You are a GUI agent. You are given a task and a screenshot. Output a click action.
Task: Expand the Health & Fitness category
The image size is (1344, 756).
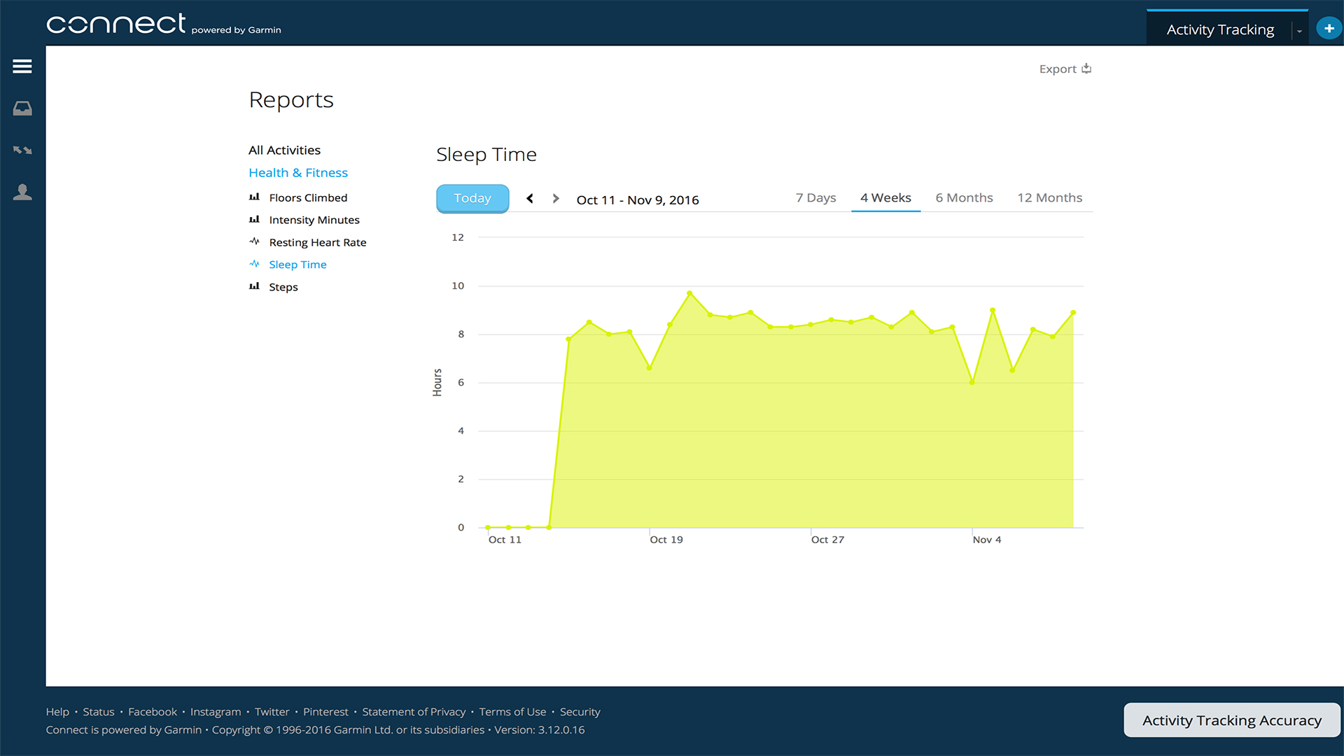pos(298,173)
